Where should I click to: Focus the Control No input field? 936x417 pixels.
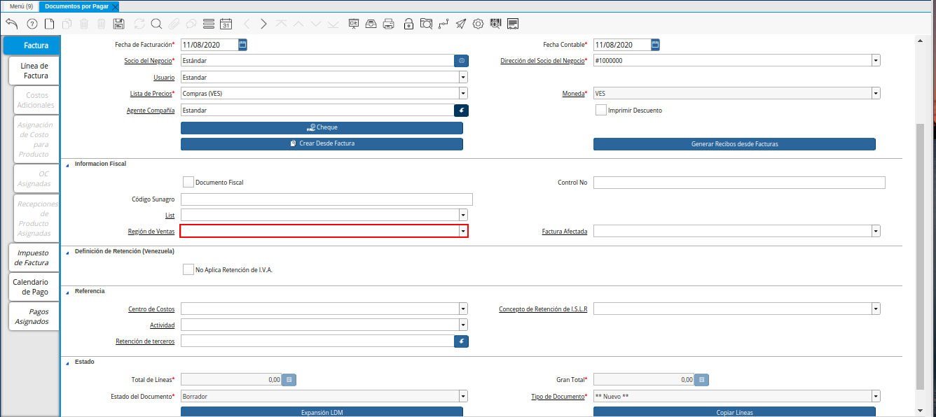pos(739,183)
